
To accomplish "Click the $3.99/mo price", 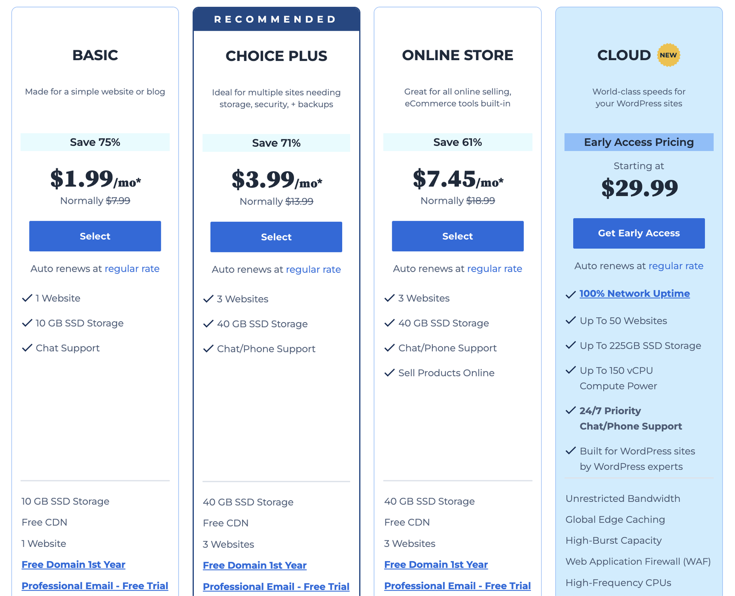I will click(x=277, y=179).
